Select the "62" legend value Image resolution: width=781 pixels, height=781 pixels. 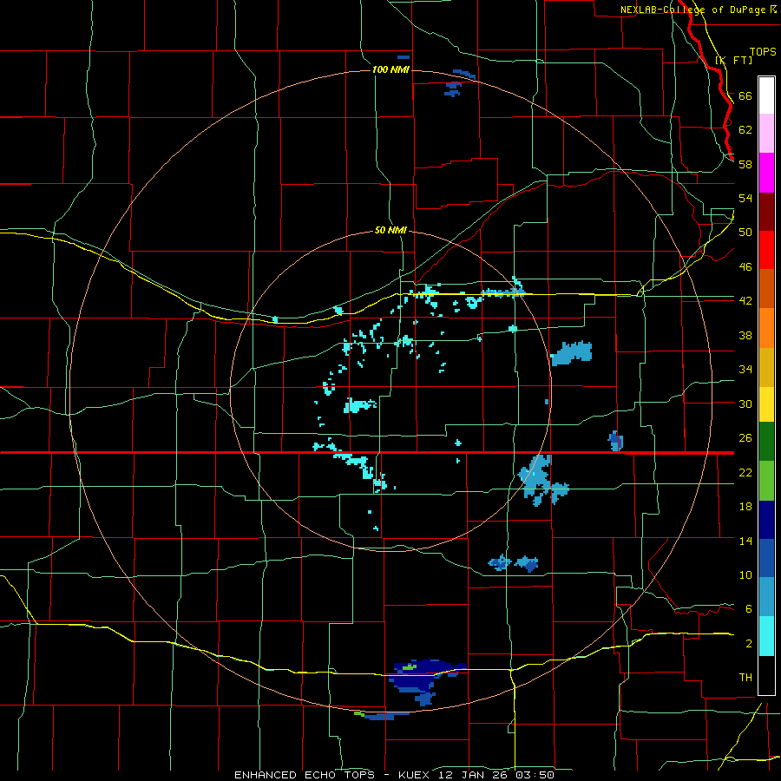click(745, 130)
